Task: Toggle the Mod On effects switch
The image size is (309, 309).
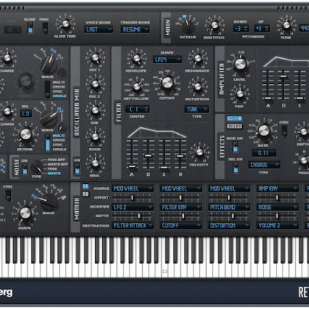Action: click(235, 146)
